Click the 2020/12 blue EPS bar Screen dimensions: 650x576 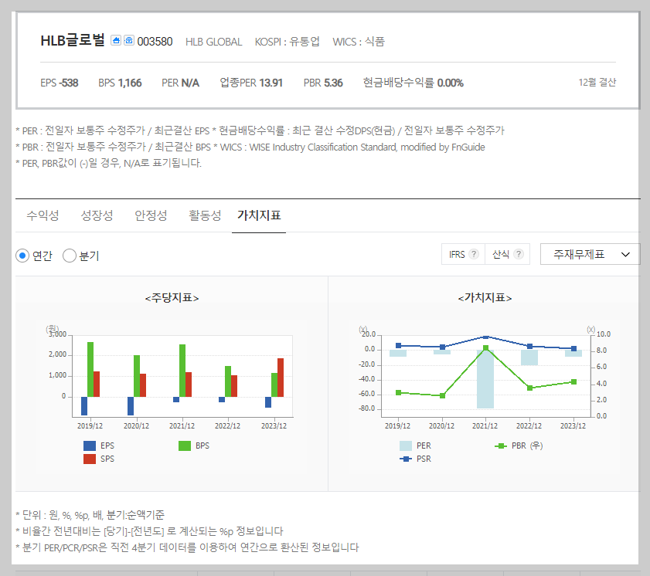tap(131, 406)
